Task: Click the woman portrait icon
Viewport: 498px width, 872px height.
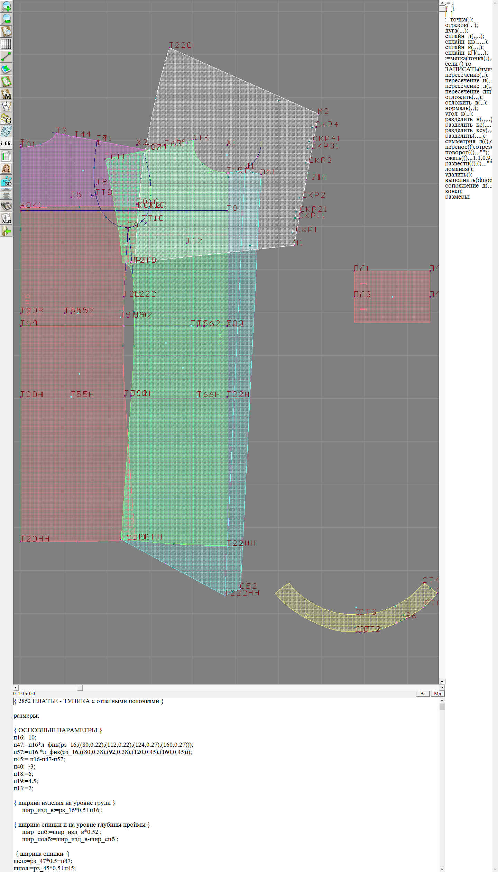Action: pos(6,169)
